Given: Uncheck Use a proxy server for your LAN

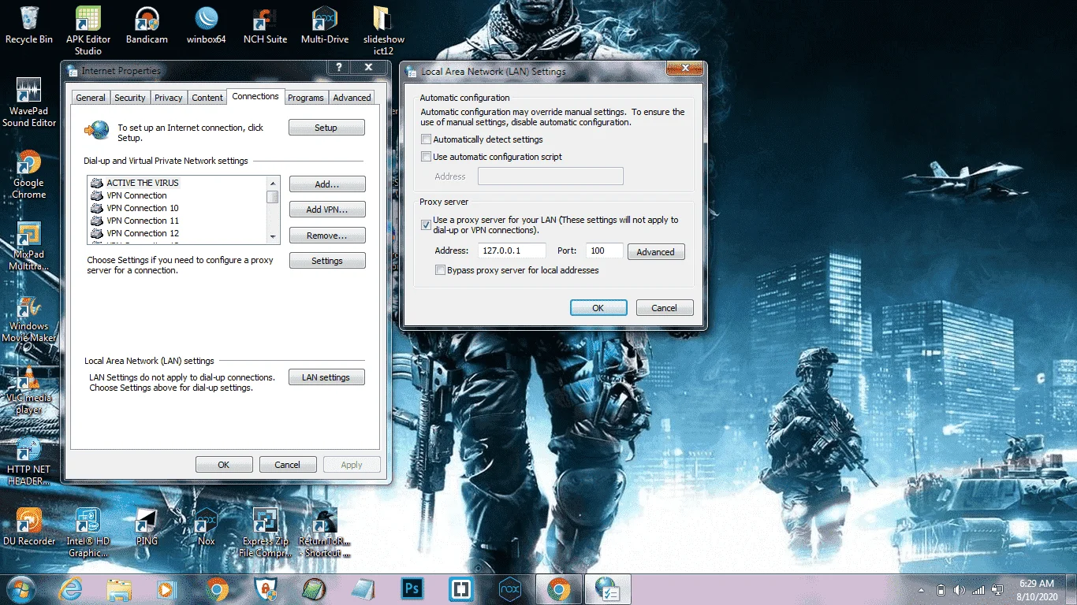Looking at the screenshot, I should (427, 225).
